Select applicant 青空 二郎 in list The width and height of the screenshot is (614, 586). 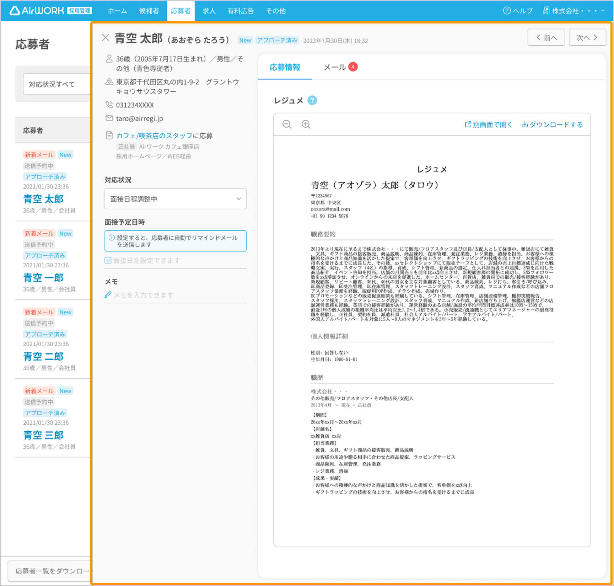[43, 356]
